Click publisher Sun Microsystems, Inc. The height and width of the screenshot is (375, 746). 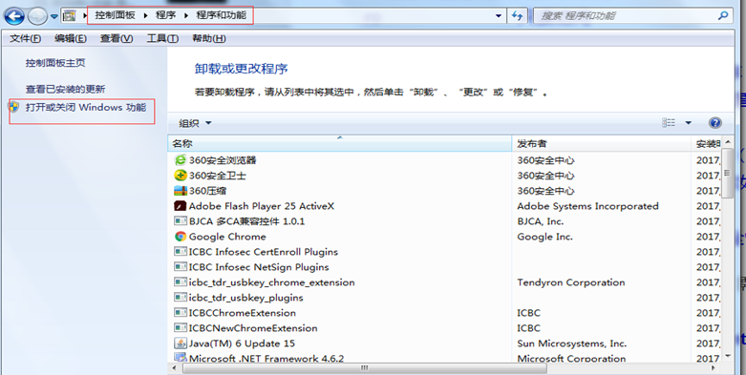click(572, 344)
